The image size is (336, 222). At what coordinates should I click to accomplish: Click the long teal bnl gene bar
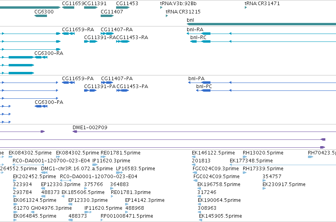coord(261,24)
